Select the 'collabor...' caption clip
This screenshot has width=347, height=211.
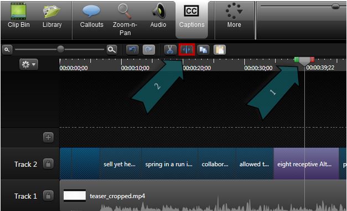[x=217, y=164]
